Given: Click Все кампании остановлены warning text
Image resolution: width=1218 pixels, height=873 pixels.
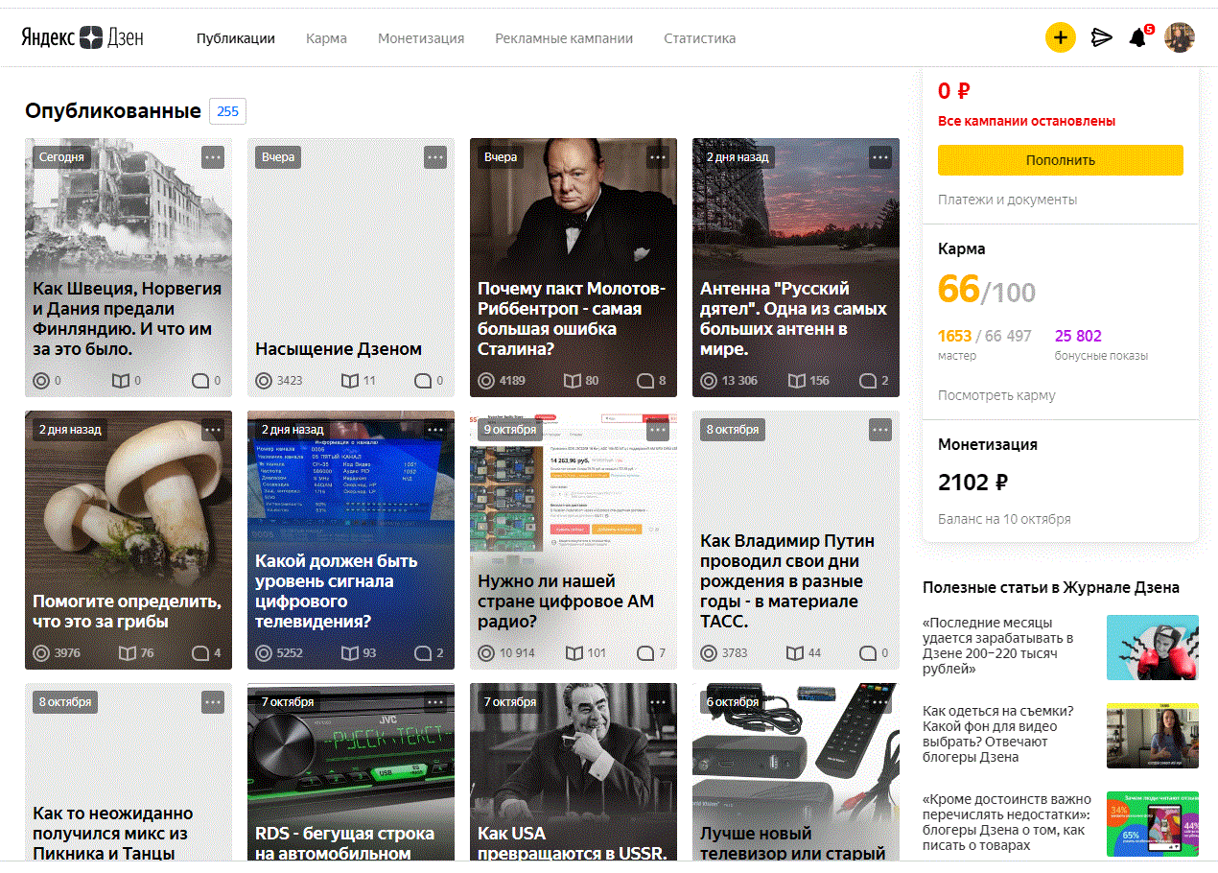Looking at the screenshot, I should point(1026,121).
